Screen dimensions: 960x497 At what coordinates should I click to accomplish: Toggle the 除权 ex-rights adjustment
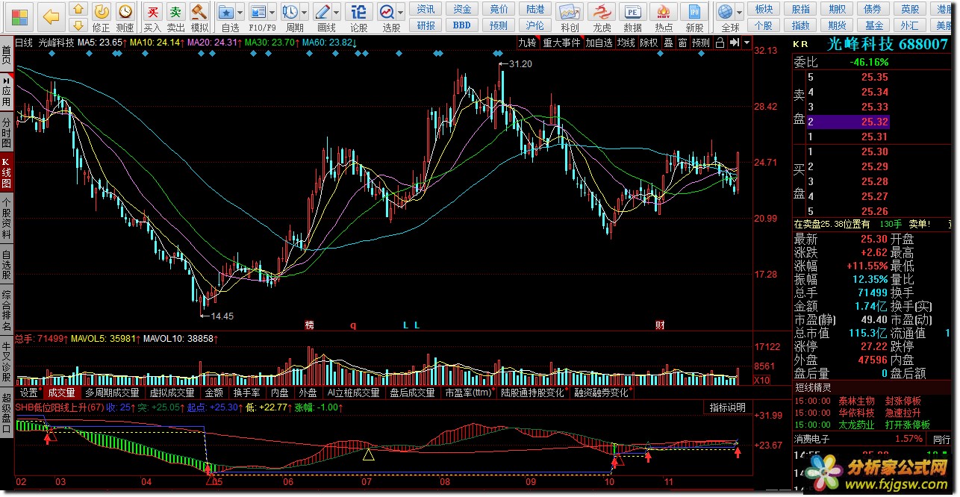click(x=649, y=43)
